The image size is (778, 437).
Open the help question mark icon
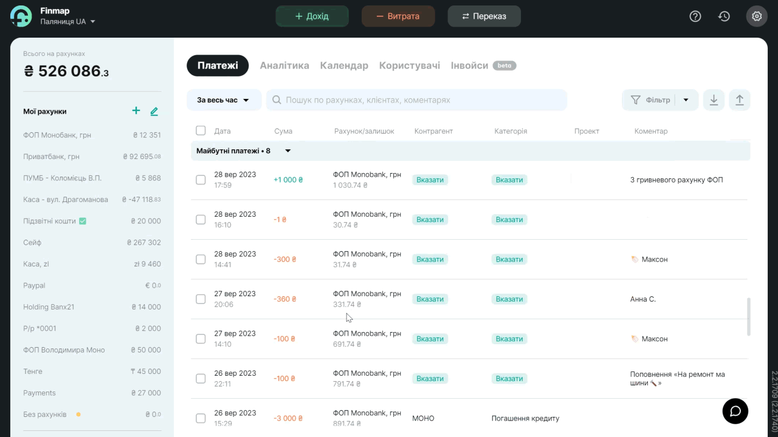coord(695,16)
